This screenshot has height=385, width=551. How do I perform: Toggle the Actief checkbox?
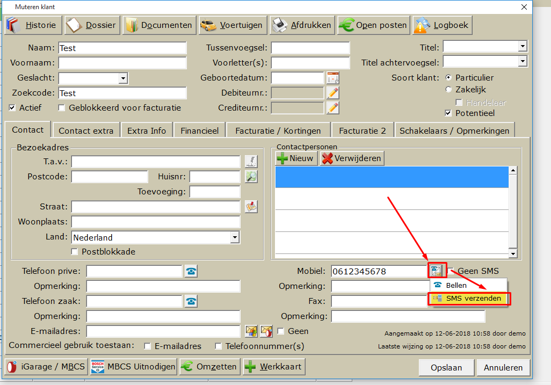pyautogui.click(x=12, y=108)
